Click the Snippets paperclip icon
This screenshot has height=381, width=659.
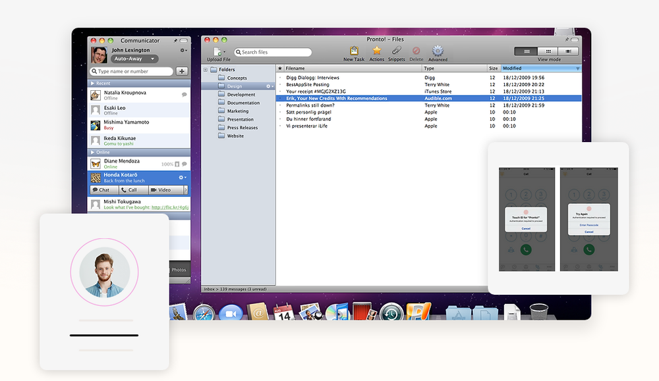(x=396, y=51)
